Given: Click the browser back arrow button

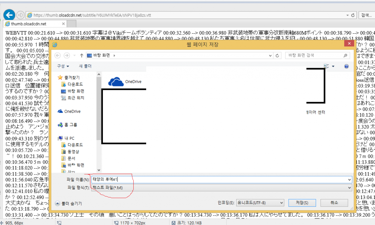Looking at the screenshot, I should point(9,15).
